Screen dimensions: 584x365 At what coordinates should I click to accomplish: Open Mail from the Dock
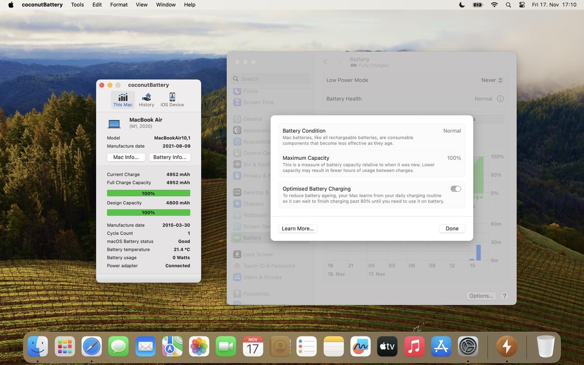[145, 347]
